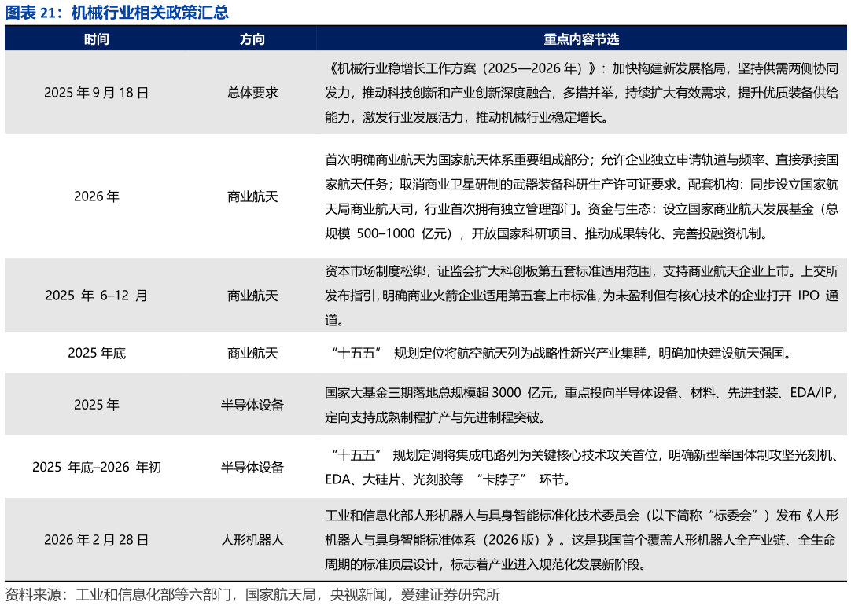Click the 2025 年底–2026 年初 date cell
The height and width of the screenshot is (606, 851).
tap(96, 467)
